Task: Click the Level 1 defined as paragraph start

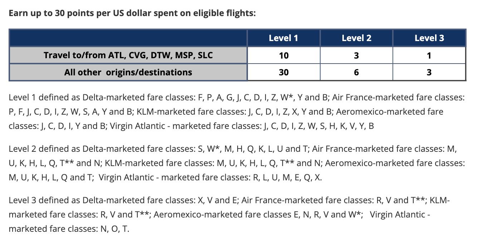Action: [x=44, y=97]
